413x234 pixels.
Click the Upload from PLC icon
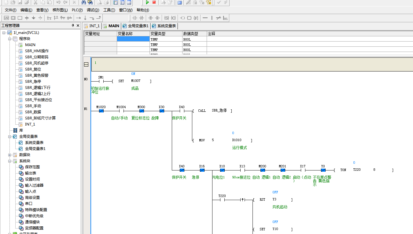tap(170, 2)
